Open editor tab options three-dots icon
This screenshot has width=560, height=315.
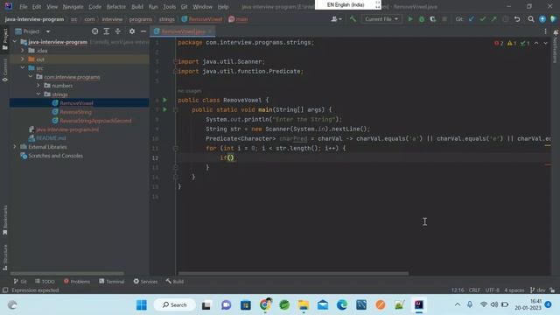545,31
